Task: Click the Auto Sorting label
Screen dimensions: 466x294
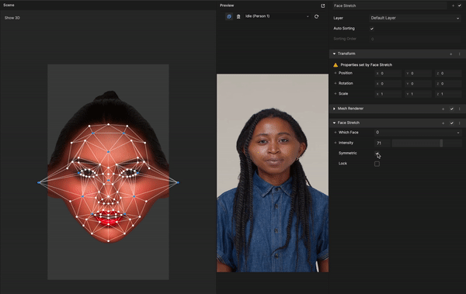Action: coord(344,29)
